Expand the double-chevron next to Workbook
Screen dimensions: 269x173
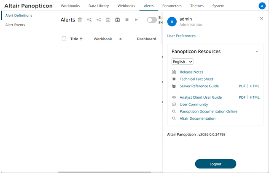click(121, 39)
